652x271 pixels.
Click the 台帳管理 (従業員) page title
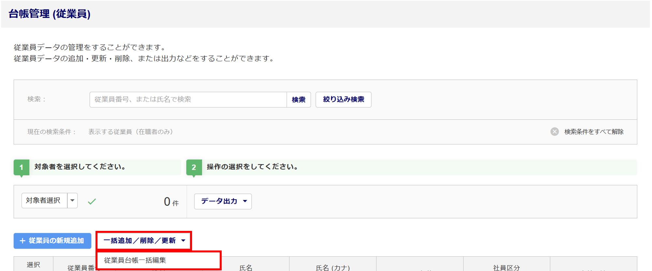pyautogui.click(x=50, y=14)
